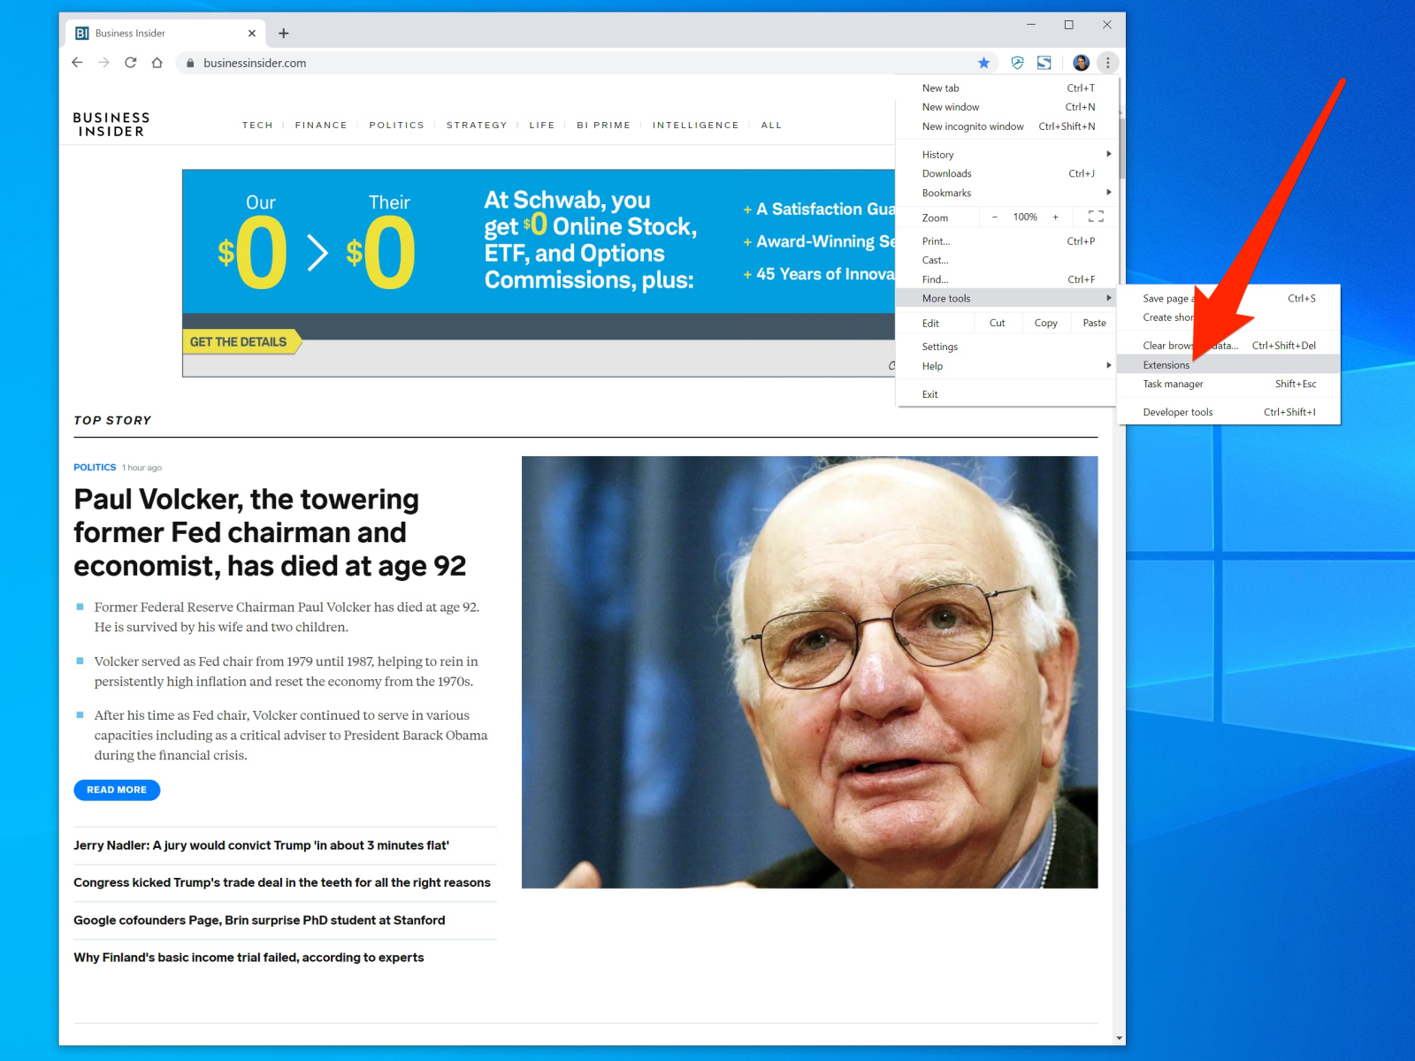Open Extensions from More tools submenu
The image size is (1415, 1061).
click(1229, 365)
